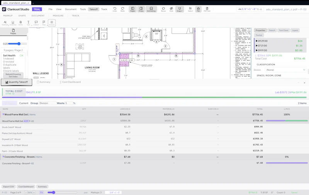Viewport: 309px width, 195px height.
Task: Collapse the Wood Frame Wall 2x6 group
Action: tap(3, 114)
